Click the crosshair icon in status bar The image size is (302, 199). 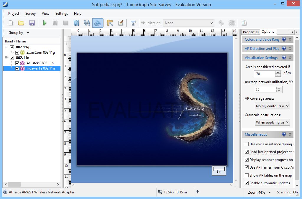click(x=197, y=192)
